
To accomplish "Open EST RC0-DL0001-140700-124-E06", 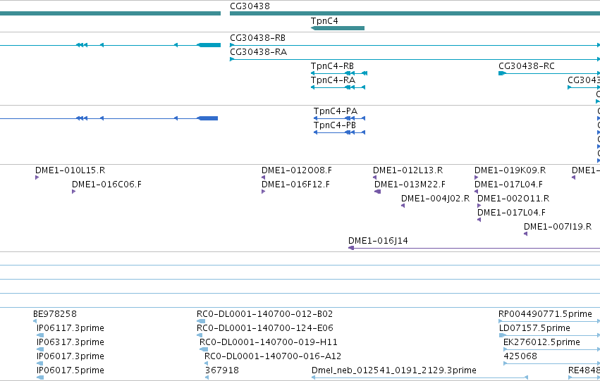I will [265, 328].
